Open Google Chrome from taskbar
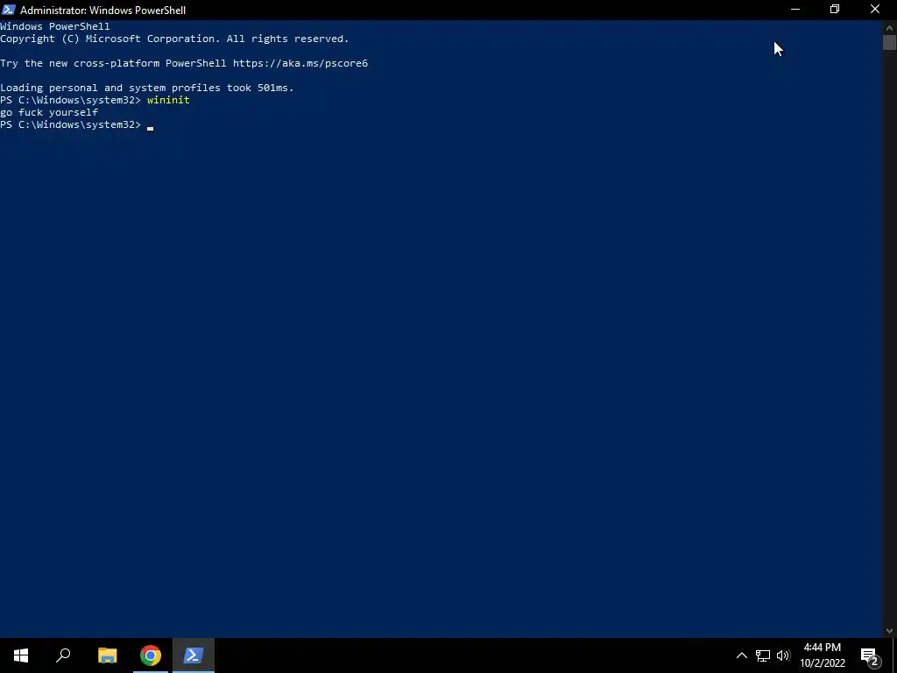The height and width of the screenshot is (673, 897). click(x=151, y=655)
